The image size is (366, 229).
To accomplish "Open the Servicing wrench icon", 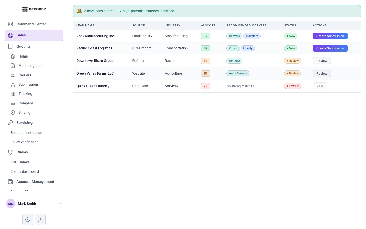I will tap(10, 122).
